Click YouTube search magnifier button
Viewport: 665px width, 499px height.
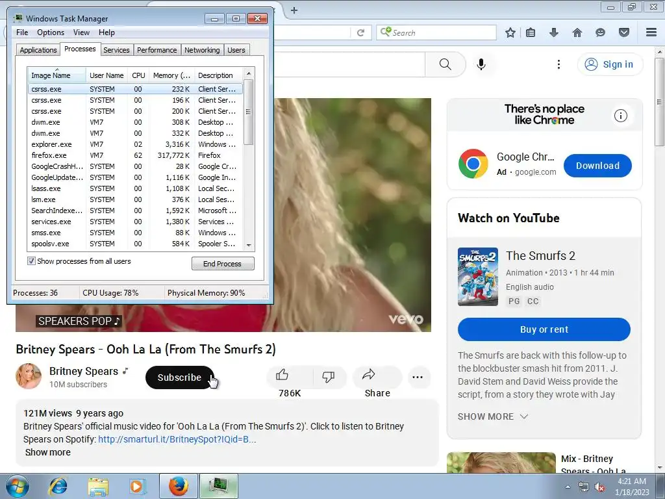click(445, 64)
